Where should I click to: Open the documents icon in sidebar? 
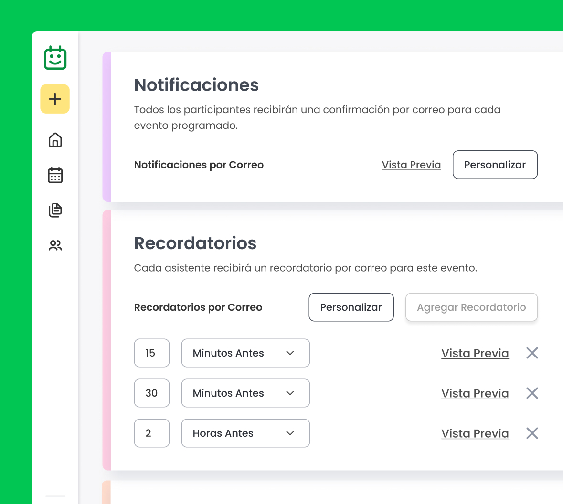point(55,210)
